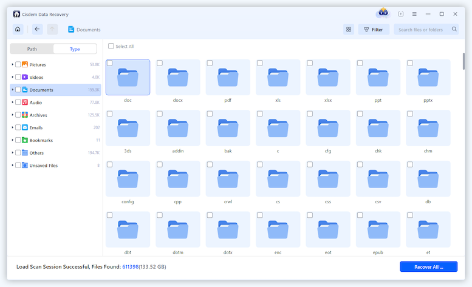472x287 pixels.
Task: Open the hamburger menu in title bar
Action: click(x=414, y=13)
